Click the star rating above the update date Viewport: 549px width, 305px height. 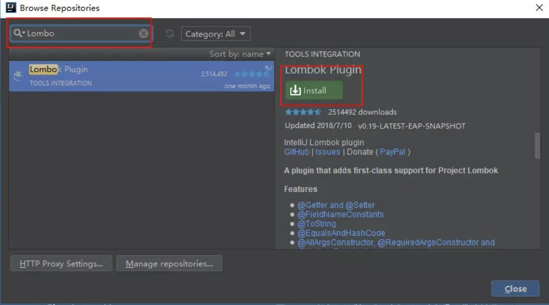(303, 112)
